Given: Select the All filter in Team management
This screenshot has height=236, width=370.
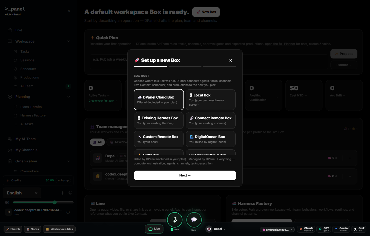Looking at the screenshot, I should coord(97,142).
